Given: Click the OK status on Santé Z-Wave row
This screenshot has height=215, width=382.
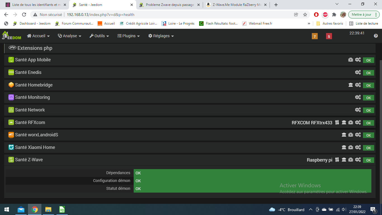Looking at the screenshot, I should click(x=369, y=160).
